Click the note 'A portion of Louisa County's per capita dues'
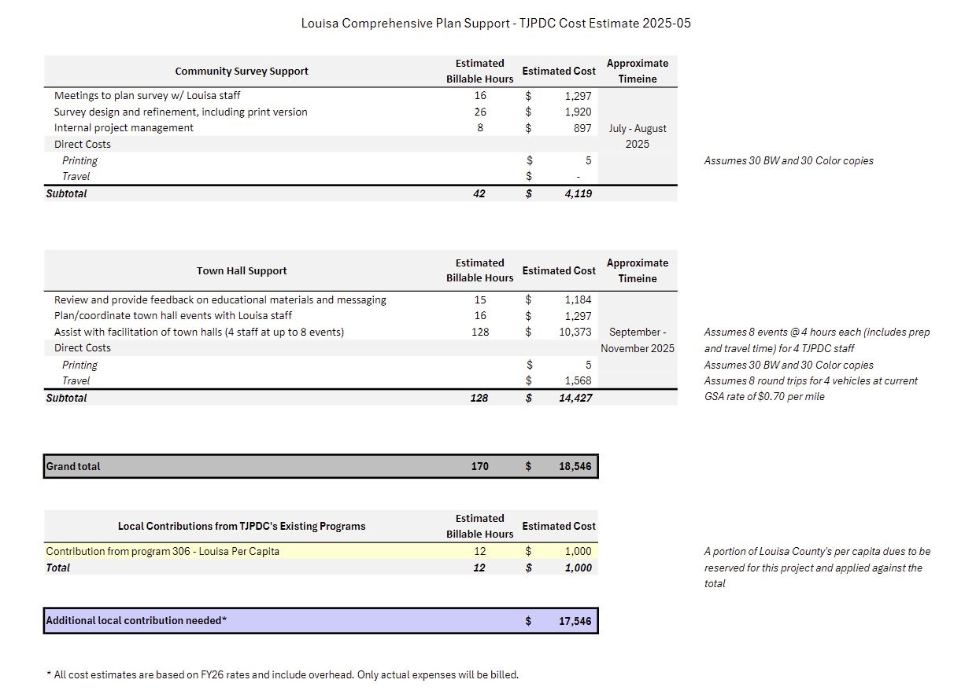Viewport: 976px width, 698px height. [817, 568]
